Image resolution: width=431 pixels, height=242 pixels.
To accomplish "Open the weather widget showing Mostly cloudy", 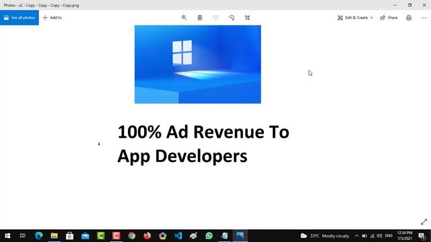I will [325, 236].
